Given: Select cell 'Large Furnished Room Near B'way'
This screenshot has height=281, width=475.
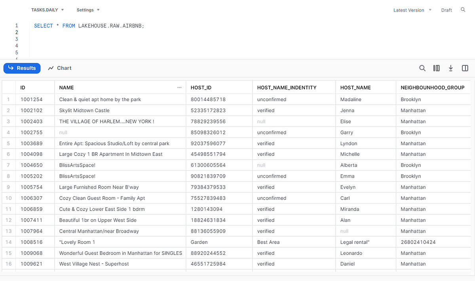Looking at the screenshot, I should click(x=120, y=187).
